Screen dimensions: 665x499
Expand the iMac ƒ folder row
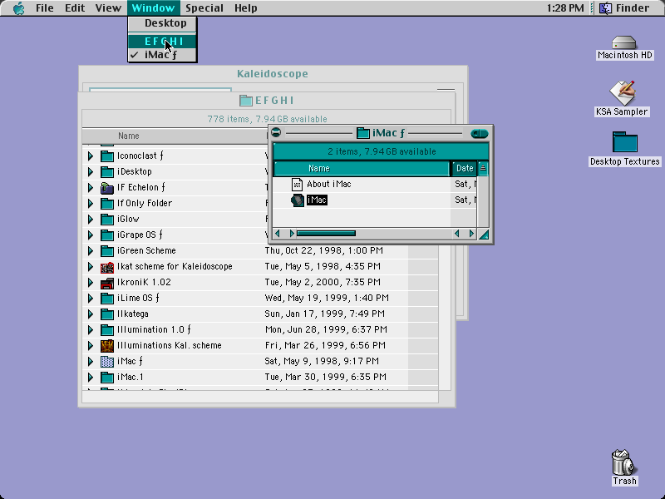click(91, 362)
